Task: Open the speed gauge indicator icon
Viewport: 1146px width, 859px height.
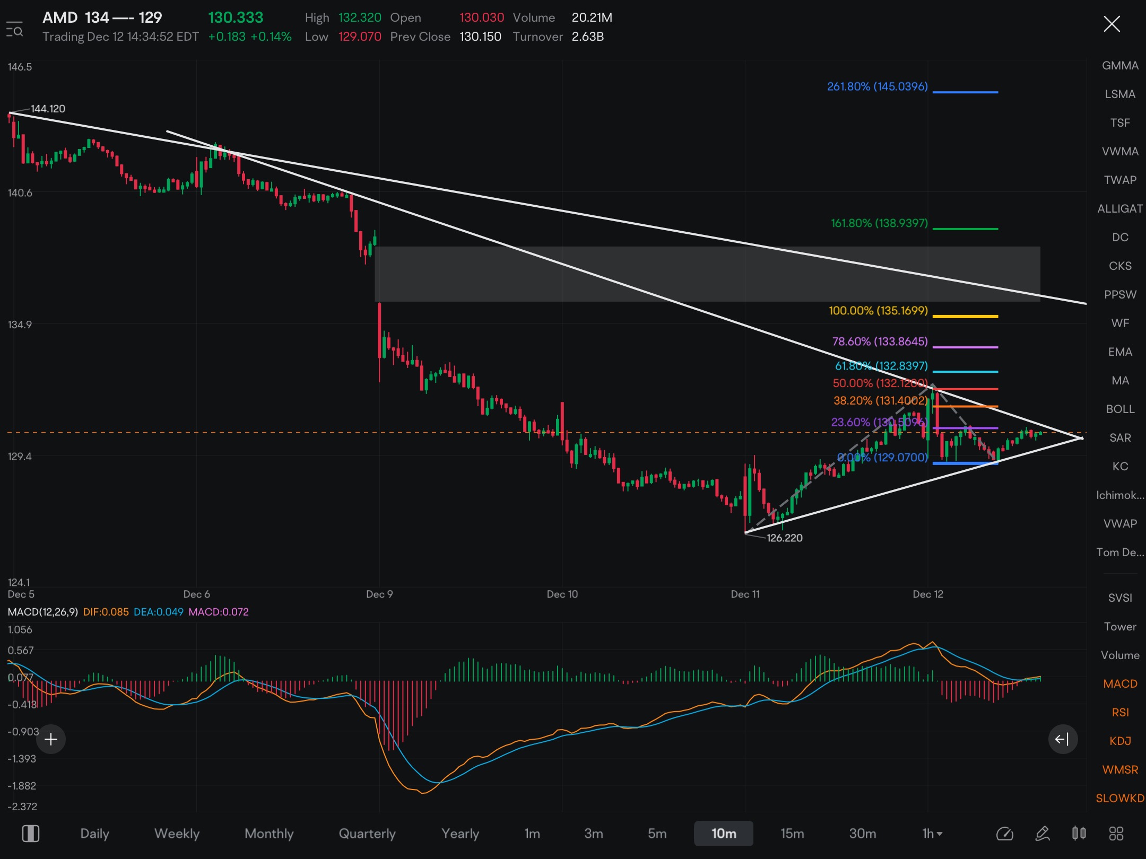Action: [1005, 834]
